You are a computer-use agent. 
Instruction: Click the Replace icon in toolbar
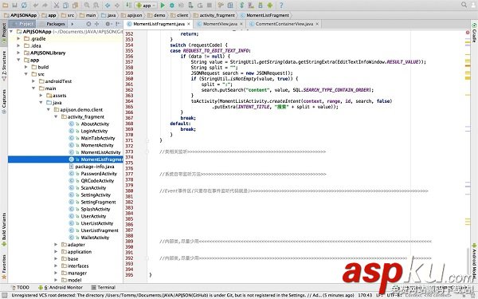96,6
